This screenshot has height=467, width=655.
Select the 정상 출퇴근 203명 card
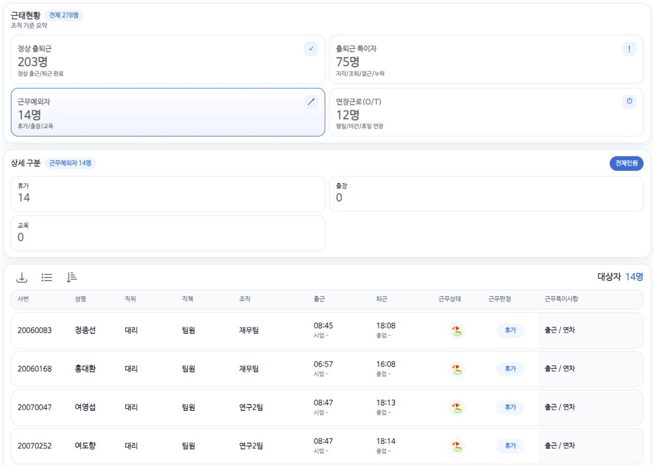168,59
